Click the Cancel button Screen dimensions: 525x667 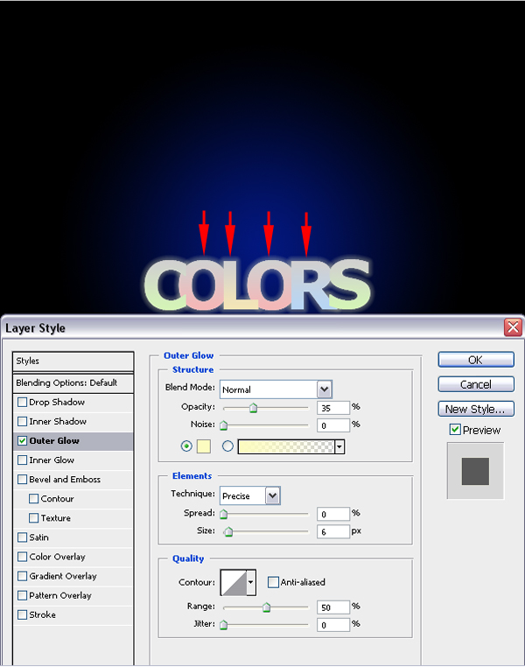476,384
